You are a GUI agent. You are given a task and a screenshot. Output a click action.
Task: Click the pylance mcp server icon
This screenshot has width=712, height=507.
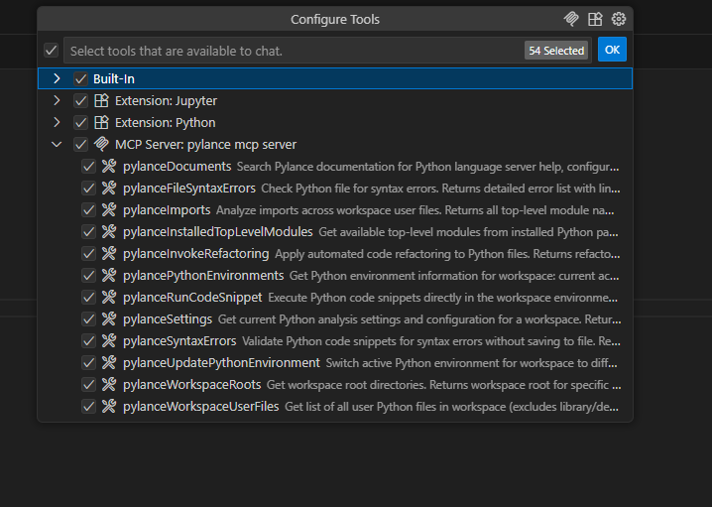101,144
